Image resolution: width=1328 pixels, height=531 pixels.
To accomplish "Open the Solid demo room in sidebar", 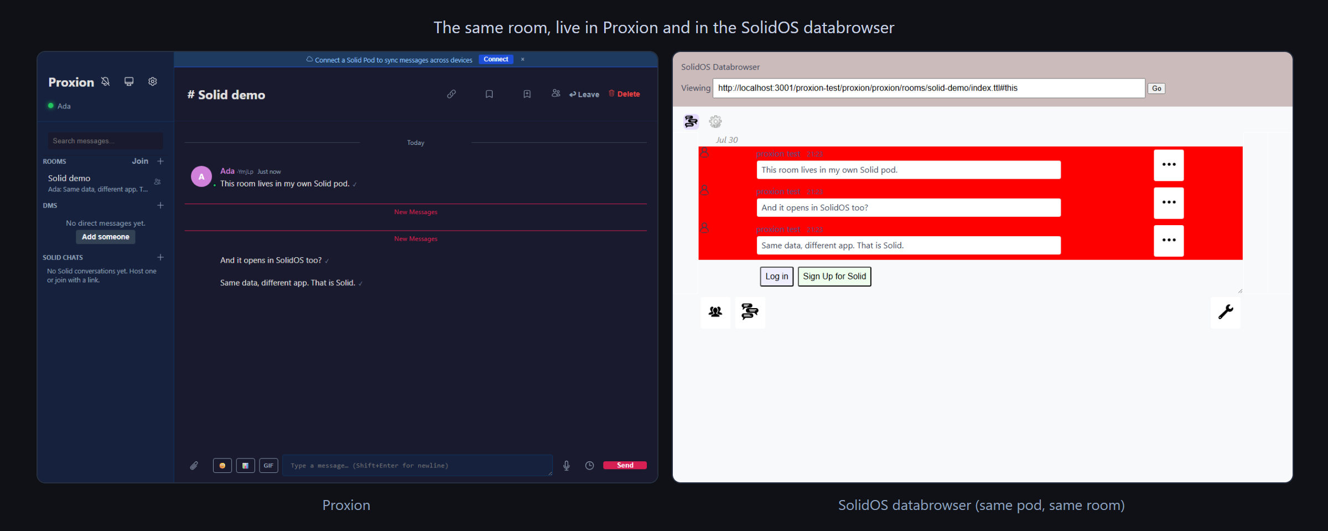I will 104,183.
